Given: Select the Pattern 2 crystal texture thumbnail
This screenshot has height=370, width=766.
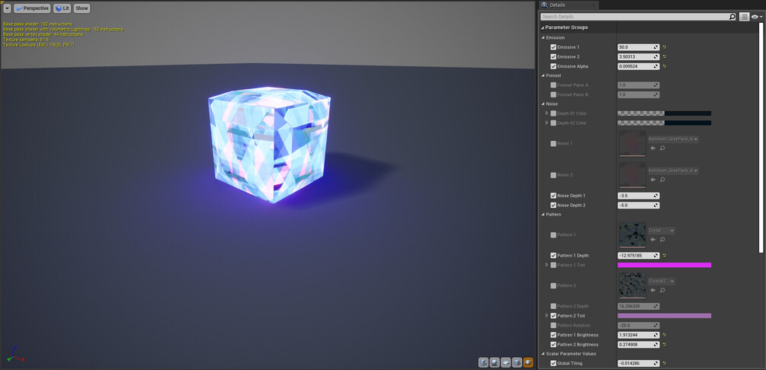Looking at the screenshot, I should point(632,285).
